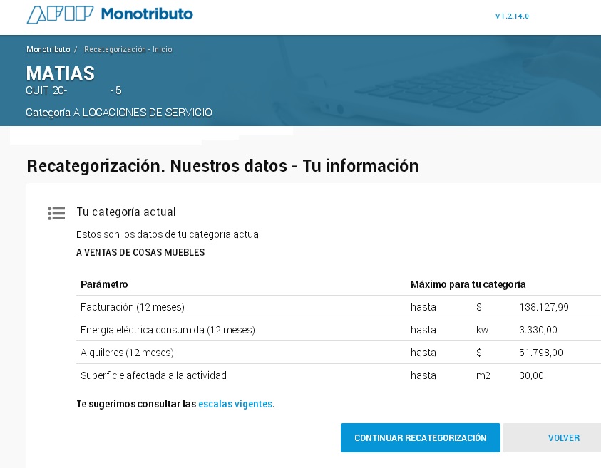The width and height of the screenshot is (601, 468).
Task: Click the Parámetro column header
Action: pyautogui.click(x=104, y=284)
